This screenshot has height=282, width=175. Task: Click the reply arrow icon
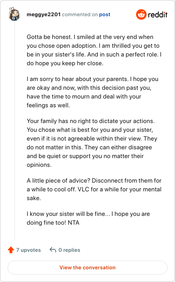(53, 250)
